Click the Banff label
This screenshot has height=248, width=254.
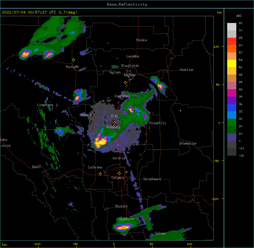click(37, 167)
